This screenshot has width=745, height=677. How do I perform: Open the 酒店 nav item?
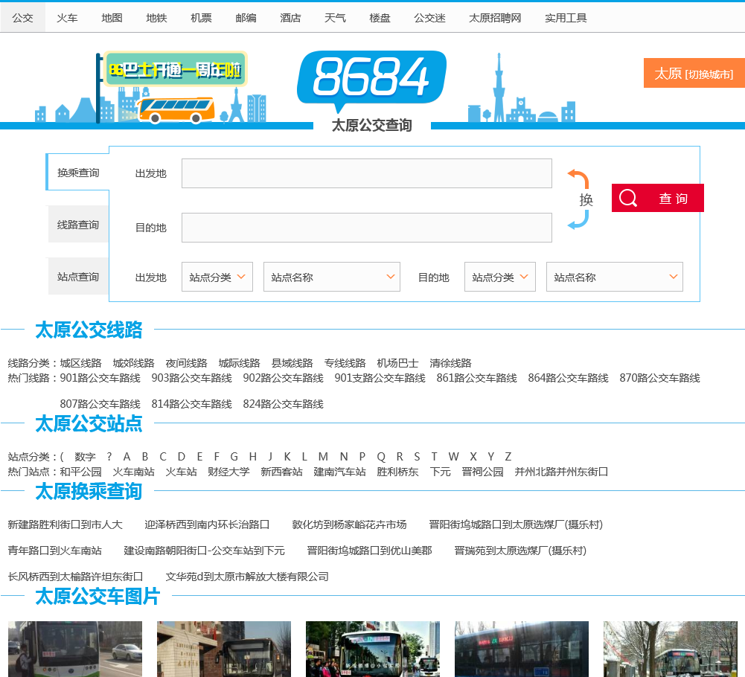pyautogui.click(x=290, y=18)
